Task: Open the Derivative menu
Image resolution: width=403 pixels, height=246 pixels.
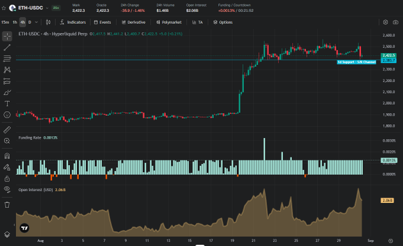Action: coord(134,22)
